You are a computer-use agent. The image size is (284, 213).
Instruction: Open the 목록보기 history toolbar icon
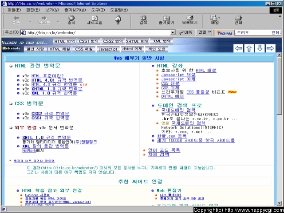tap(189, 20)
